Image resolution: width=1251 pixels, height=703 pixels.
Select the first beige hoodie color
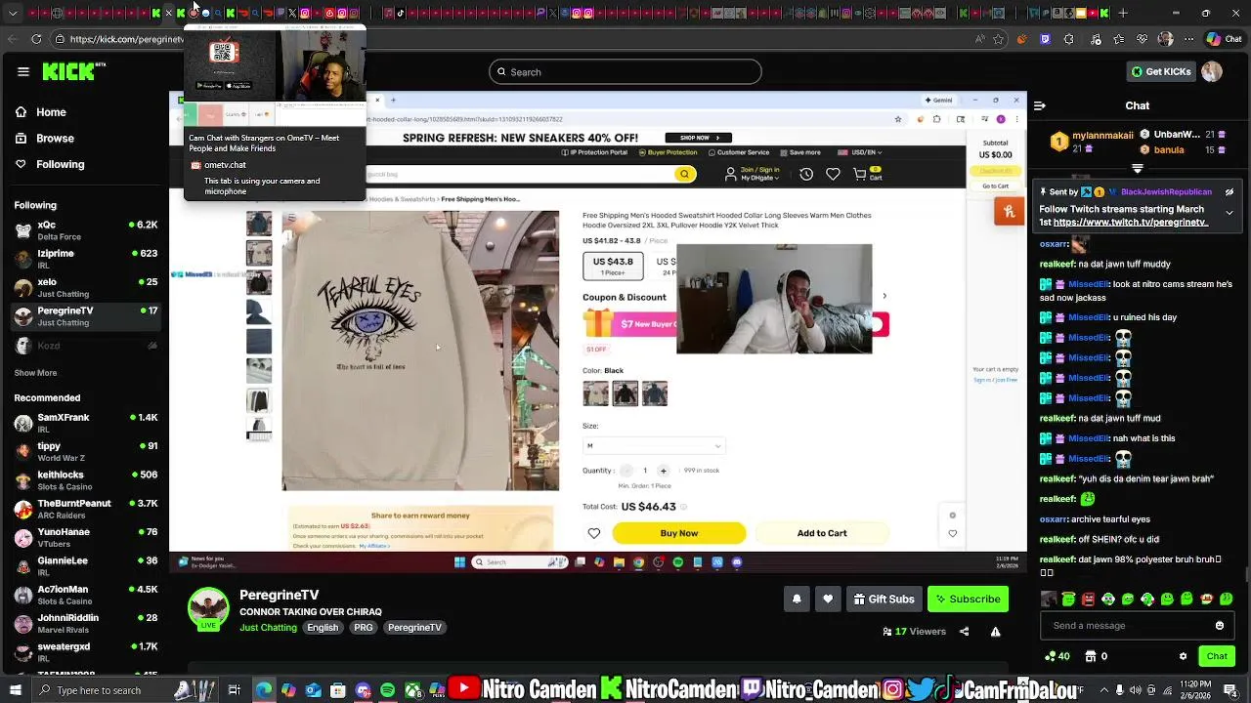click(x=595, y=393)
